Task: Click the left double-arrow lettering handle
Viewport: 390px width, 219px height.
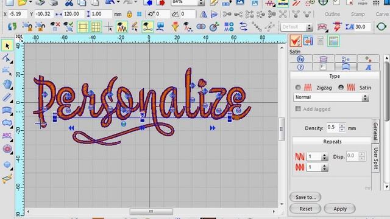Action: [71, 128]
